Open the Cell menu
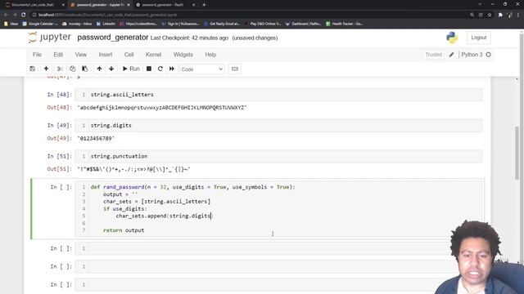This screenshot has height=294, width=524. 129,55
